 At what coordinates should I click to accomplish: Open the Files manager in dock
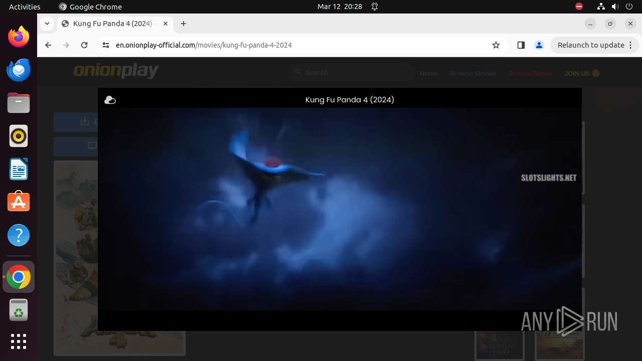point(19,103)
